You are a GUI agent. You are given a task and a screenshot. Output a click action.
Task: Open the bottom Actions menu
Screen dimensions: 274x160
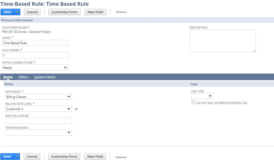(x=121, y=157)
